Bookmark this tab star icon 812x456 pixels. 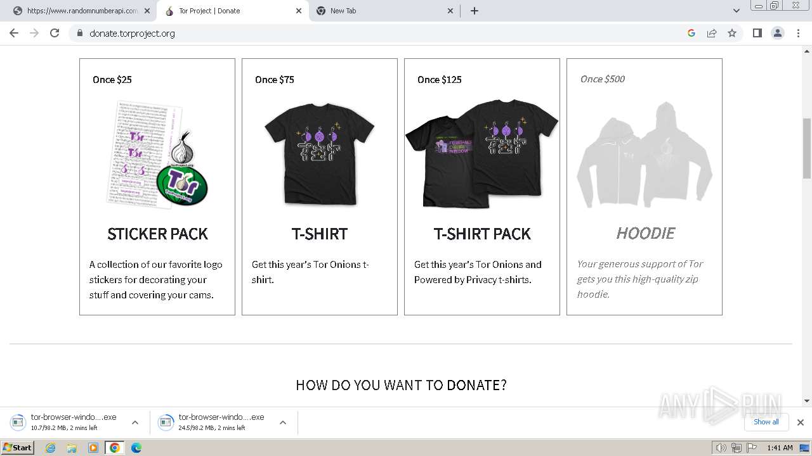pos(732,33)
